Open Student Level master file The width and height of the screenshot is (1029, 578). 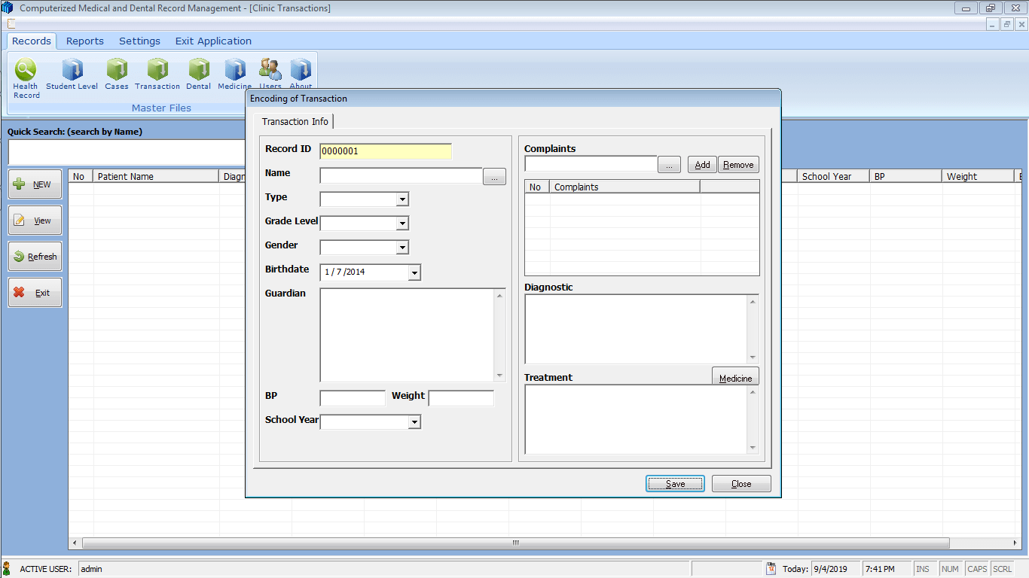[x=72, y=75]
